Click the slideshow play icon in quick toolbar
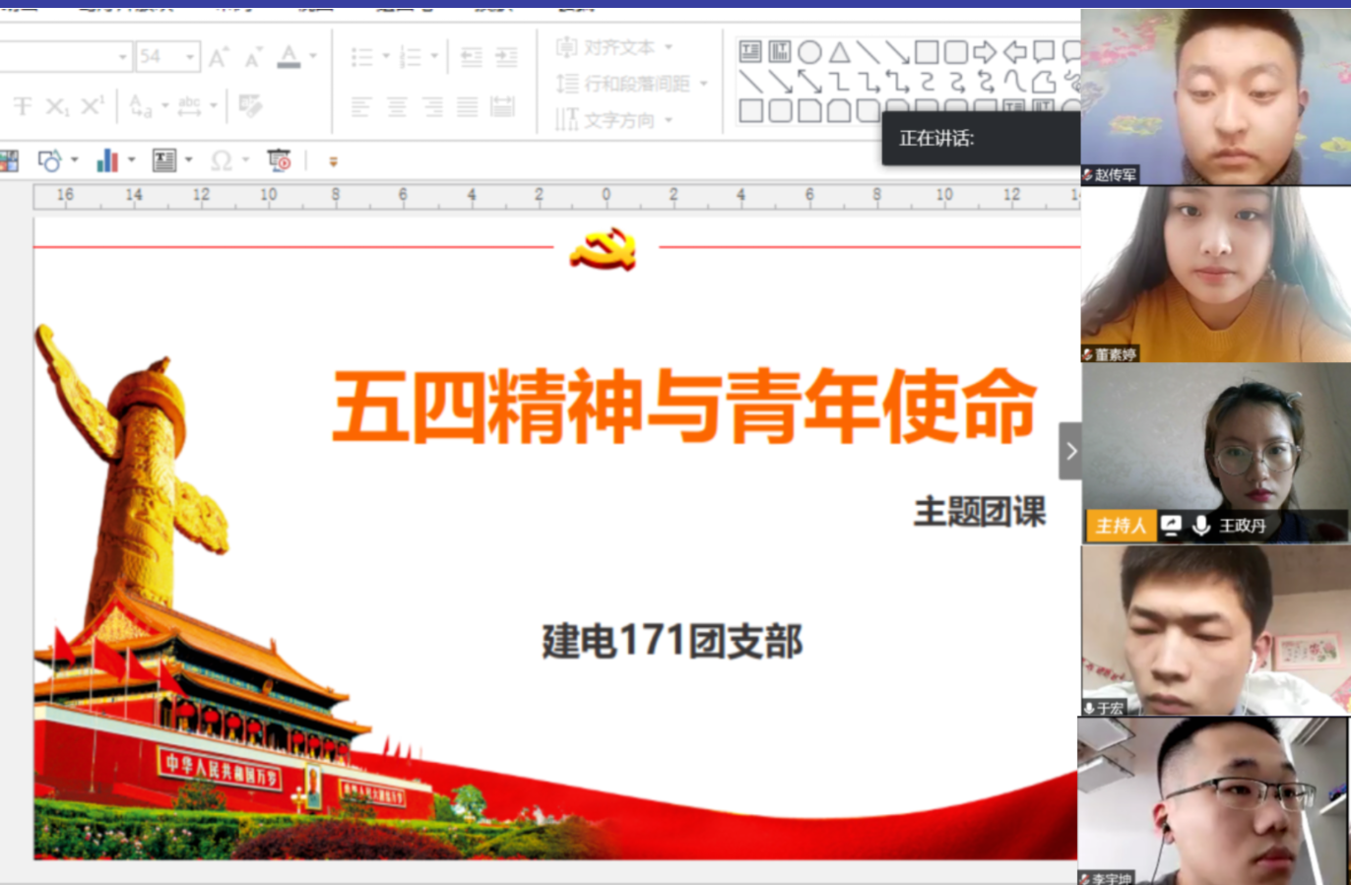 pos(280,160)
